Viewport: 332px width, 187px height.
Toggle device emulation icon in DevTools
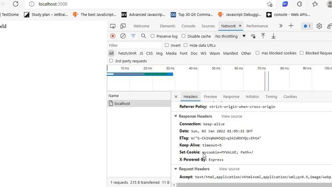coord(123,26)
